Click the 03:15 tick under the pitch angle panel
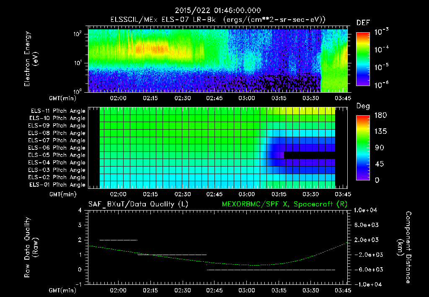This screenshot has width=429, height=297. [279, 194]
